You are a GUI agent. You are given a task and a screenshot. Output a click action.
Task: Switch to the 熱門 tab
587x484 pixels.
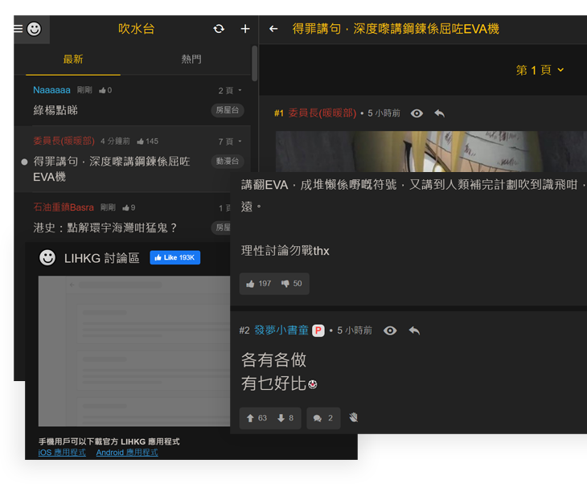click(x=191, y=59)
